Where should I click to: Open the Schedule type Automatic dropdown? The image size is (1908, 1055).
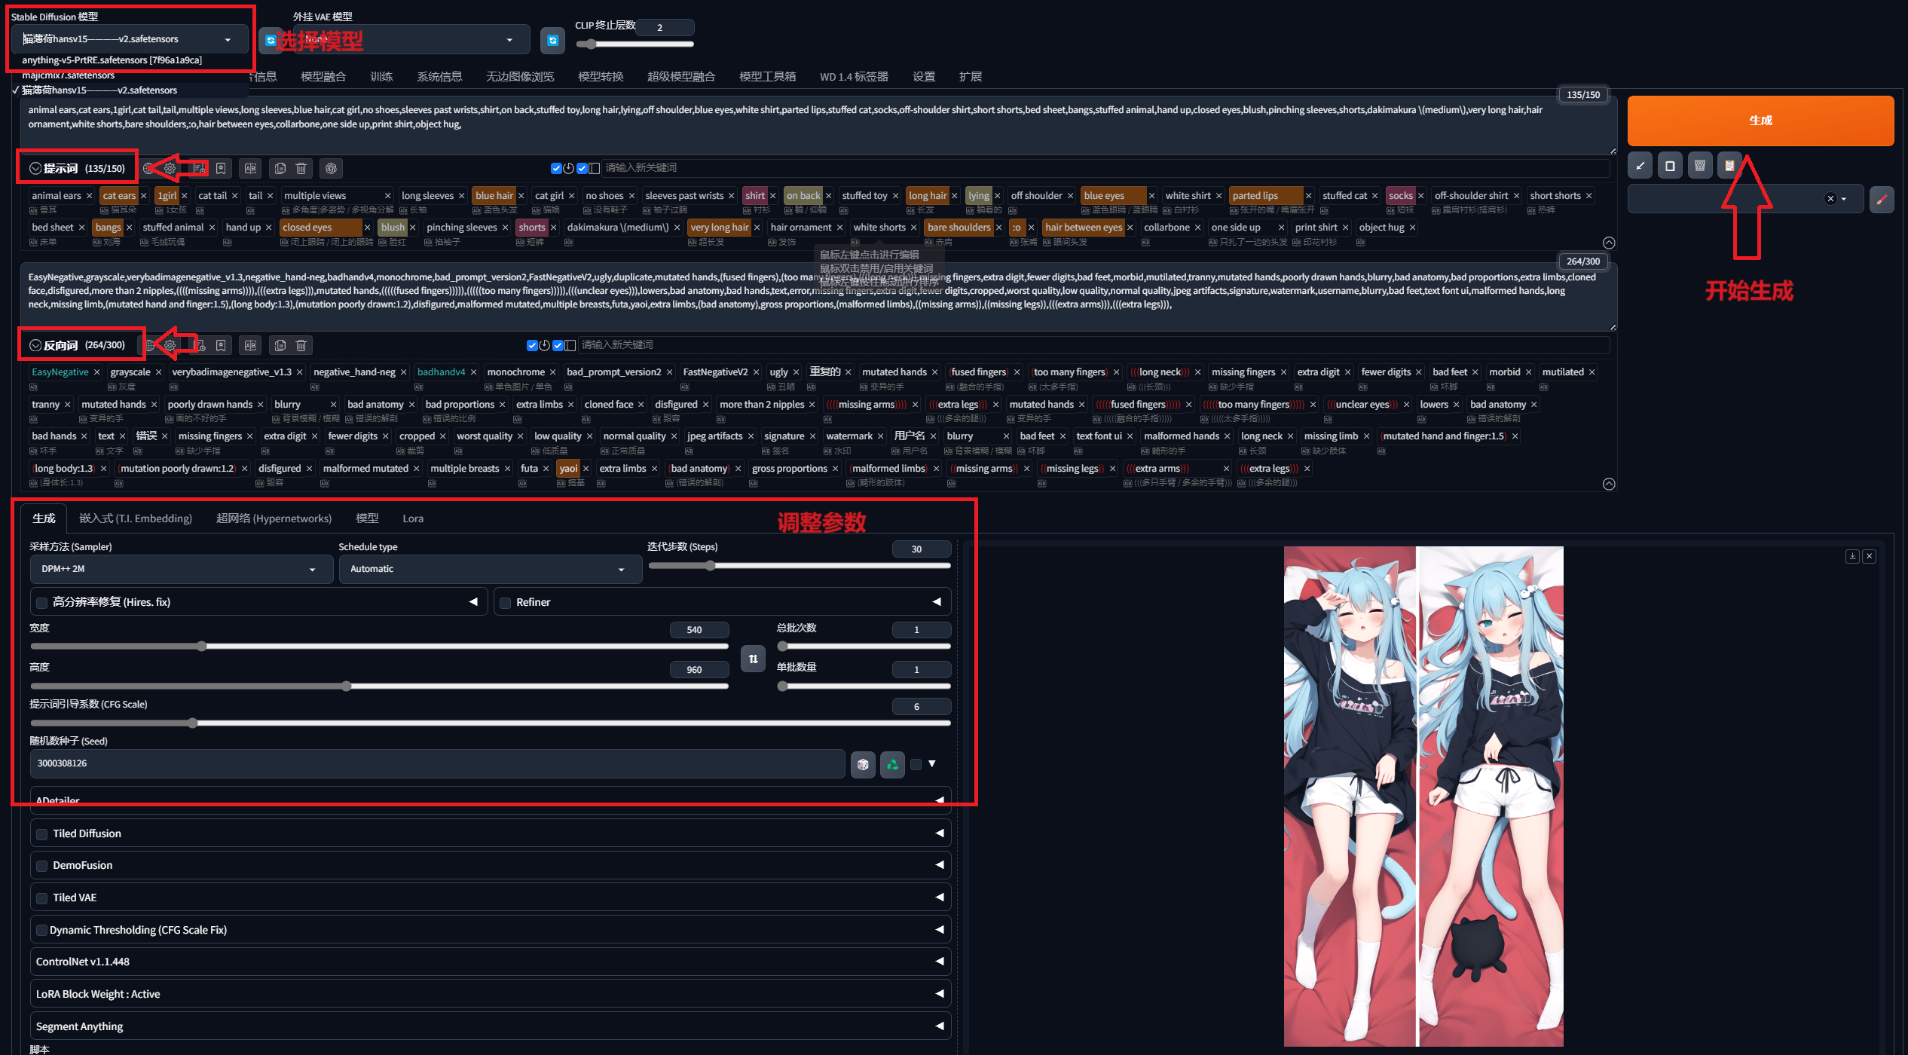coord(490,569)
